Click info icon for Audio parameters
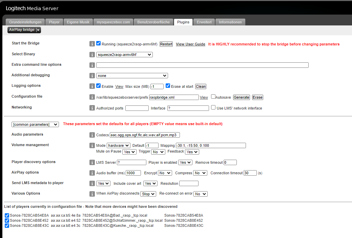The height and width of the screenshot is (238, 352). pos(92,135)
